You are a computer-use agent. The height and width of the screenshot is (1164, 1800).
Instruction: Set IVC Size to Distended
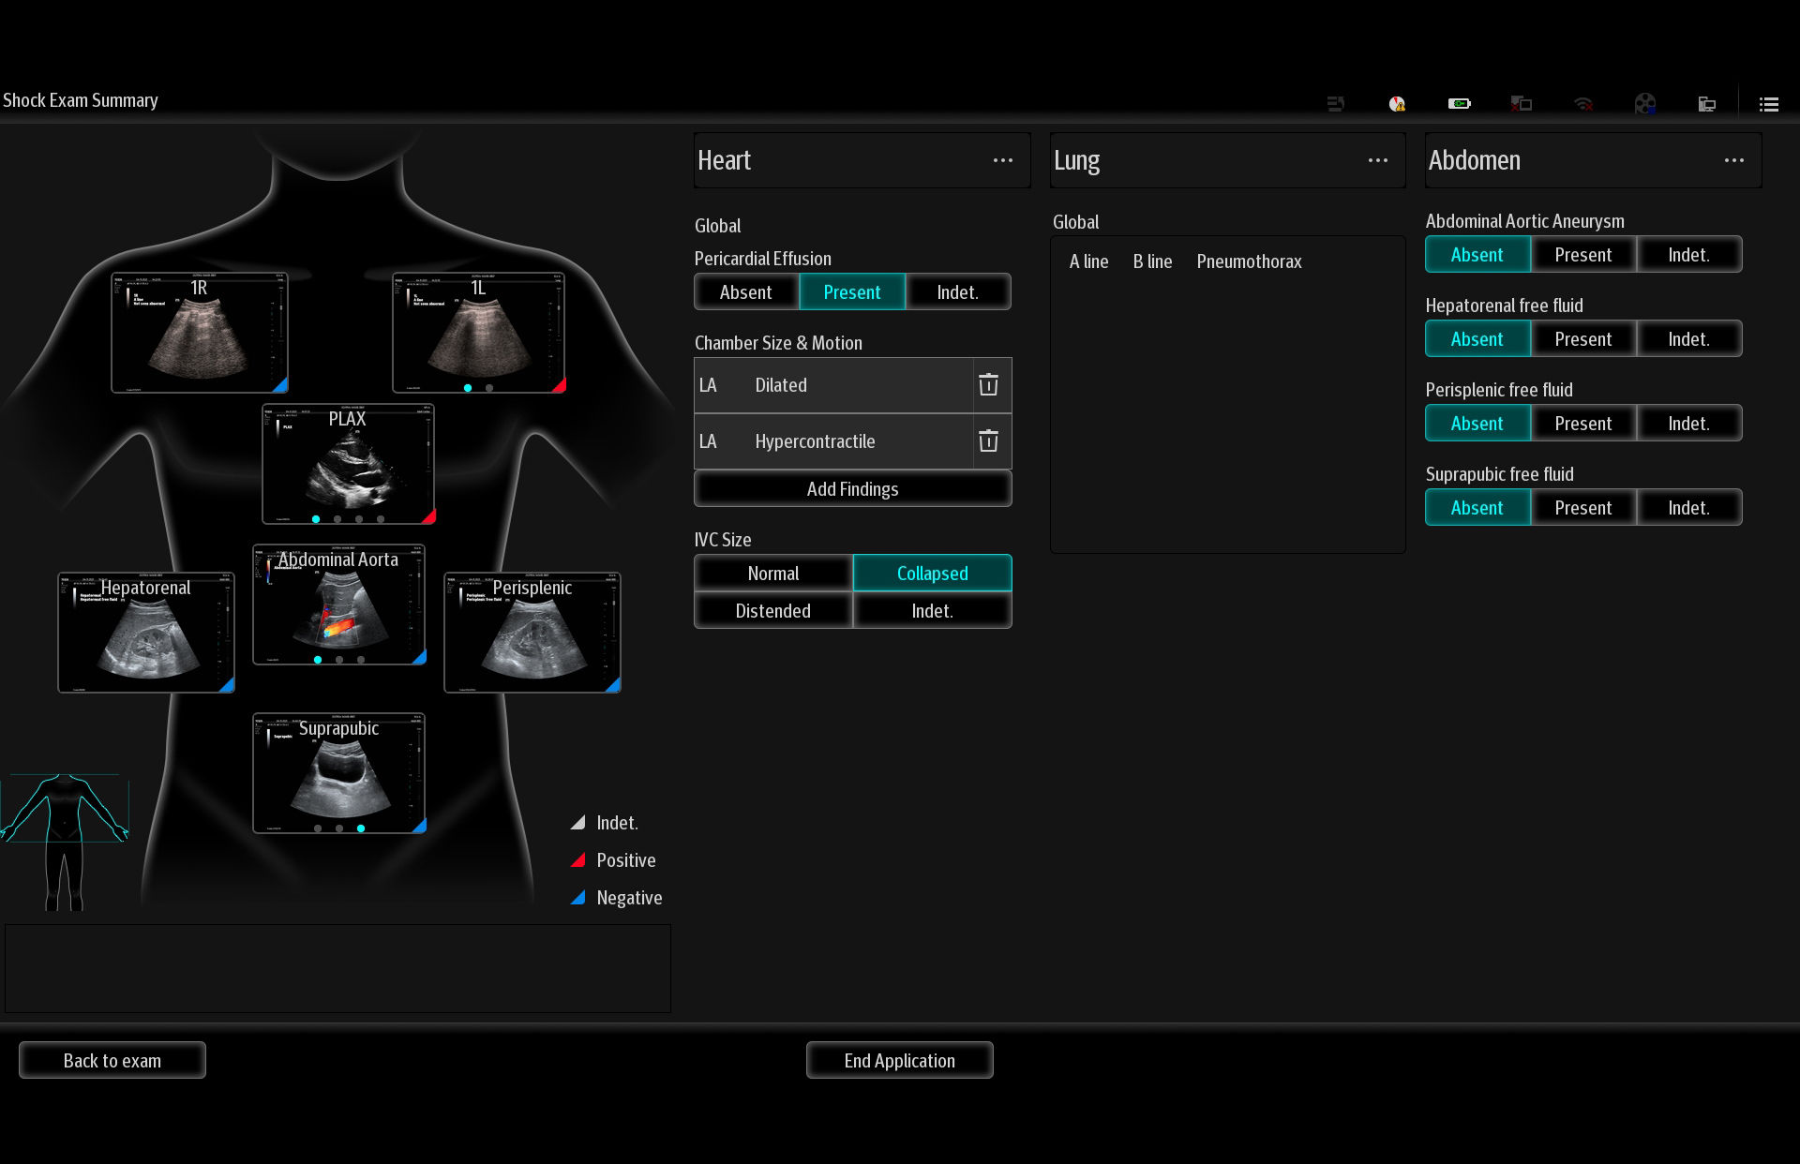[772, 611]
